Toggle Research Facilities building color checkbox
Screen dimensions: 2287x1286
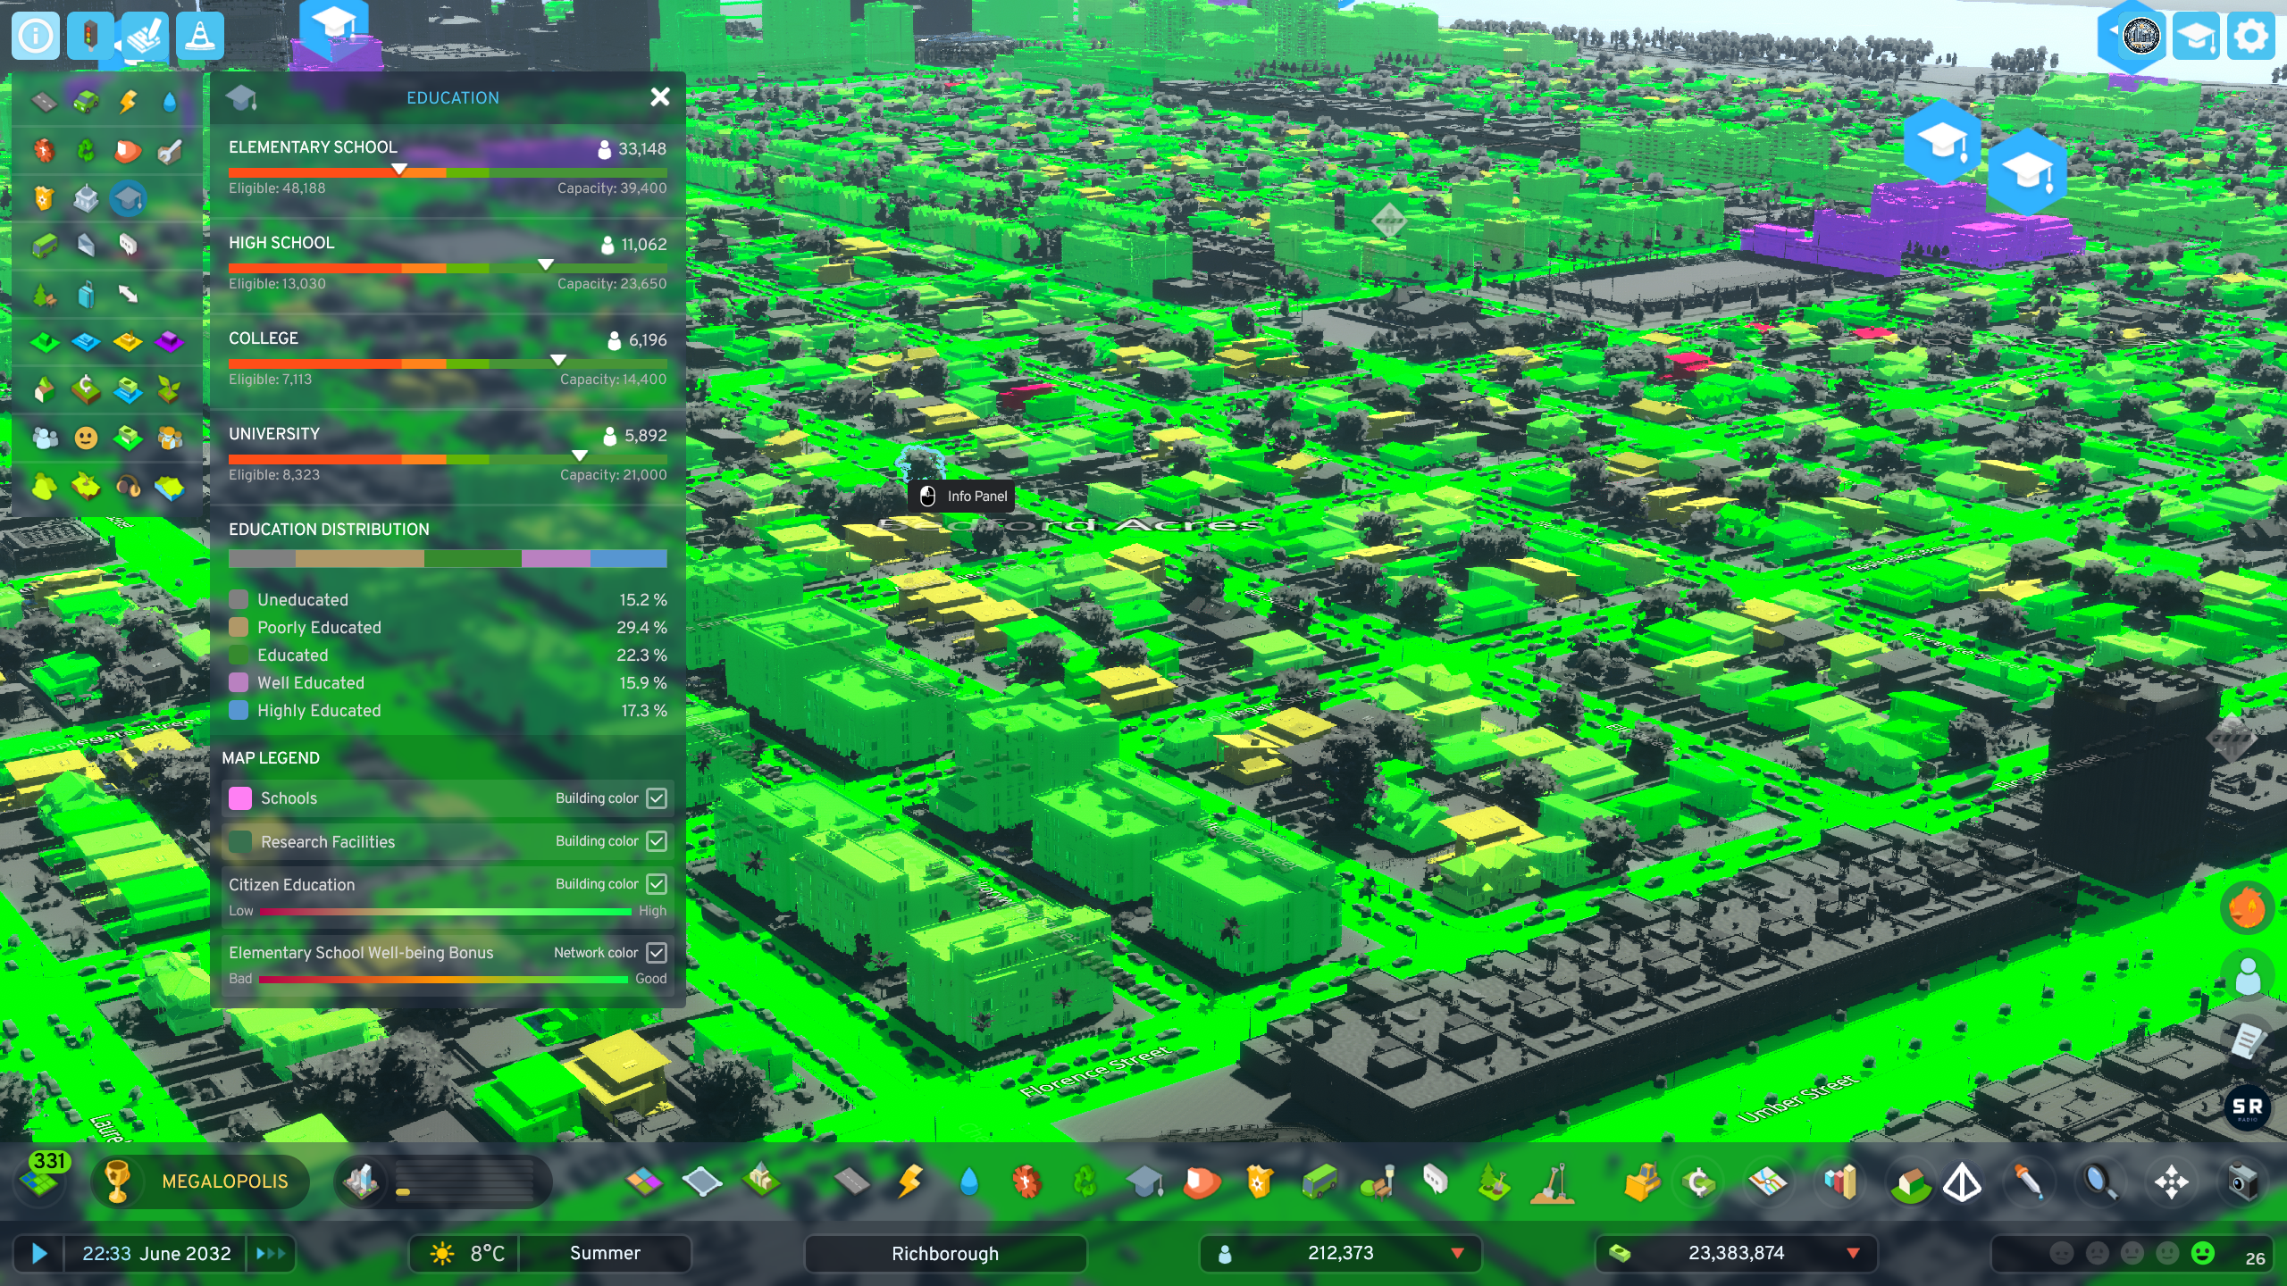pos(657,840)
